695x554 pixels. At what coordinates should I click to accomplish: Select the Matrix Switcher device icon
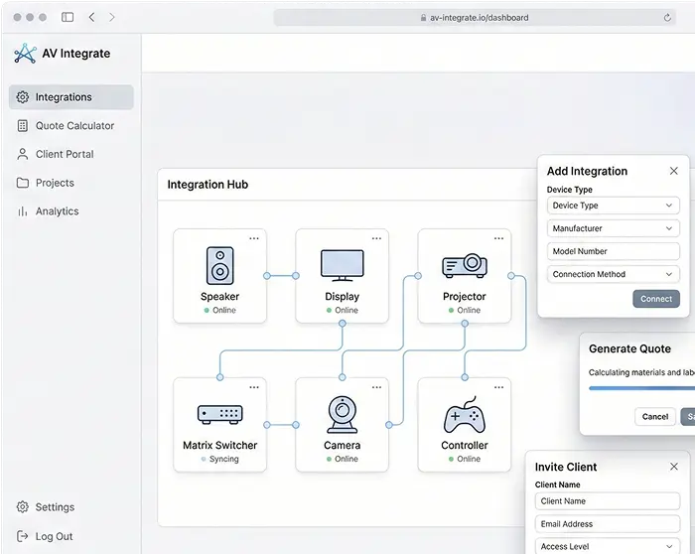pyautogui.click(x=219, y=415)
